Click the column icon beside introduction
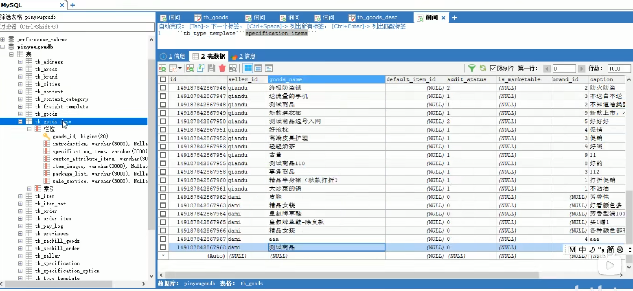The height and width of the screenshot is (291, 633). pyautogui.click(x=47, y=144)
